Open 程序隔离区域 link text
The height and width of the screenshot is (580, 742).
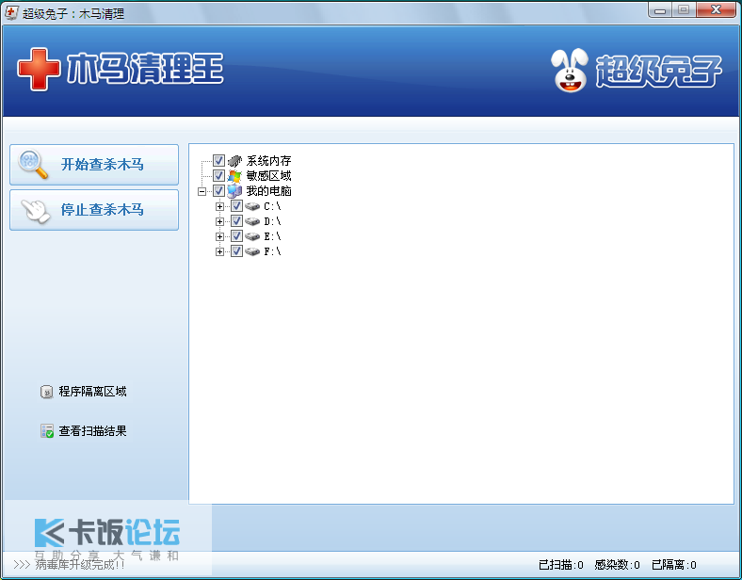92,392
